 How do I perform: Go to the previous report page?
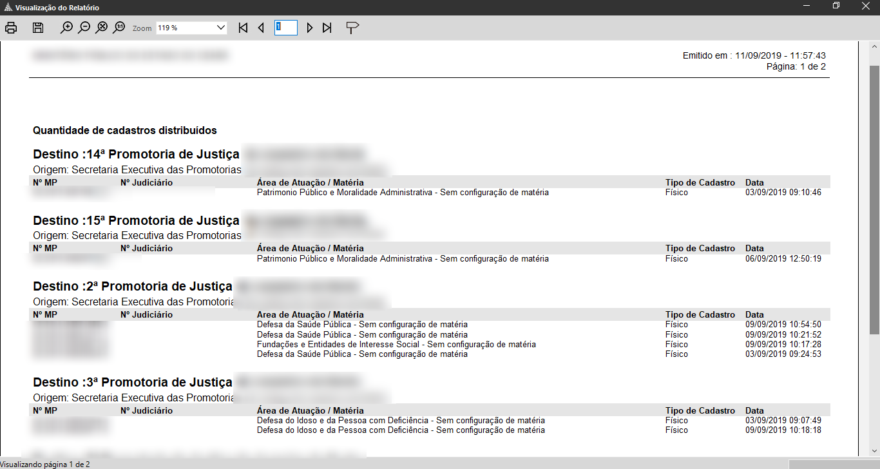[260, 28]
